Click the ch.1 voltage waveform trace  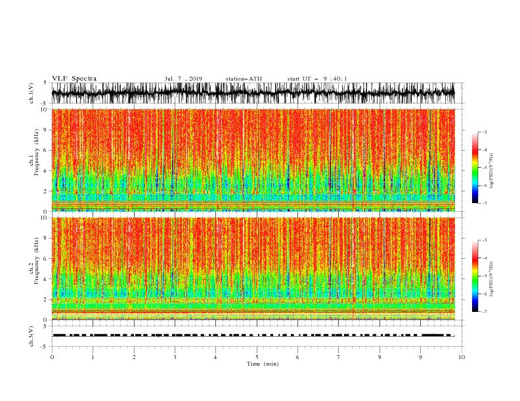click(x=253, y=93)
